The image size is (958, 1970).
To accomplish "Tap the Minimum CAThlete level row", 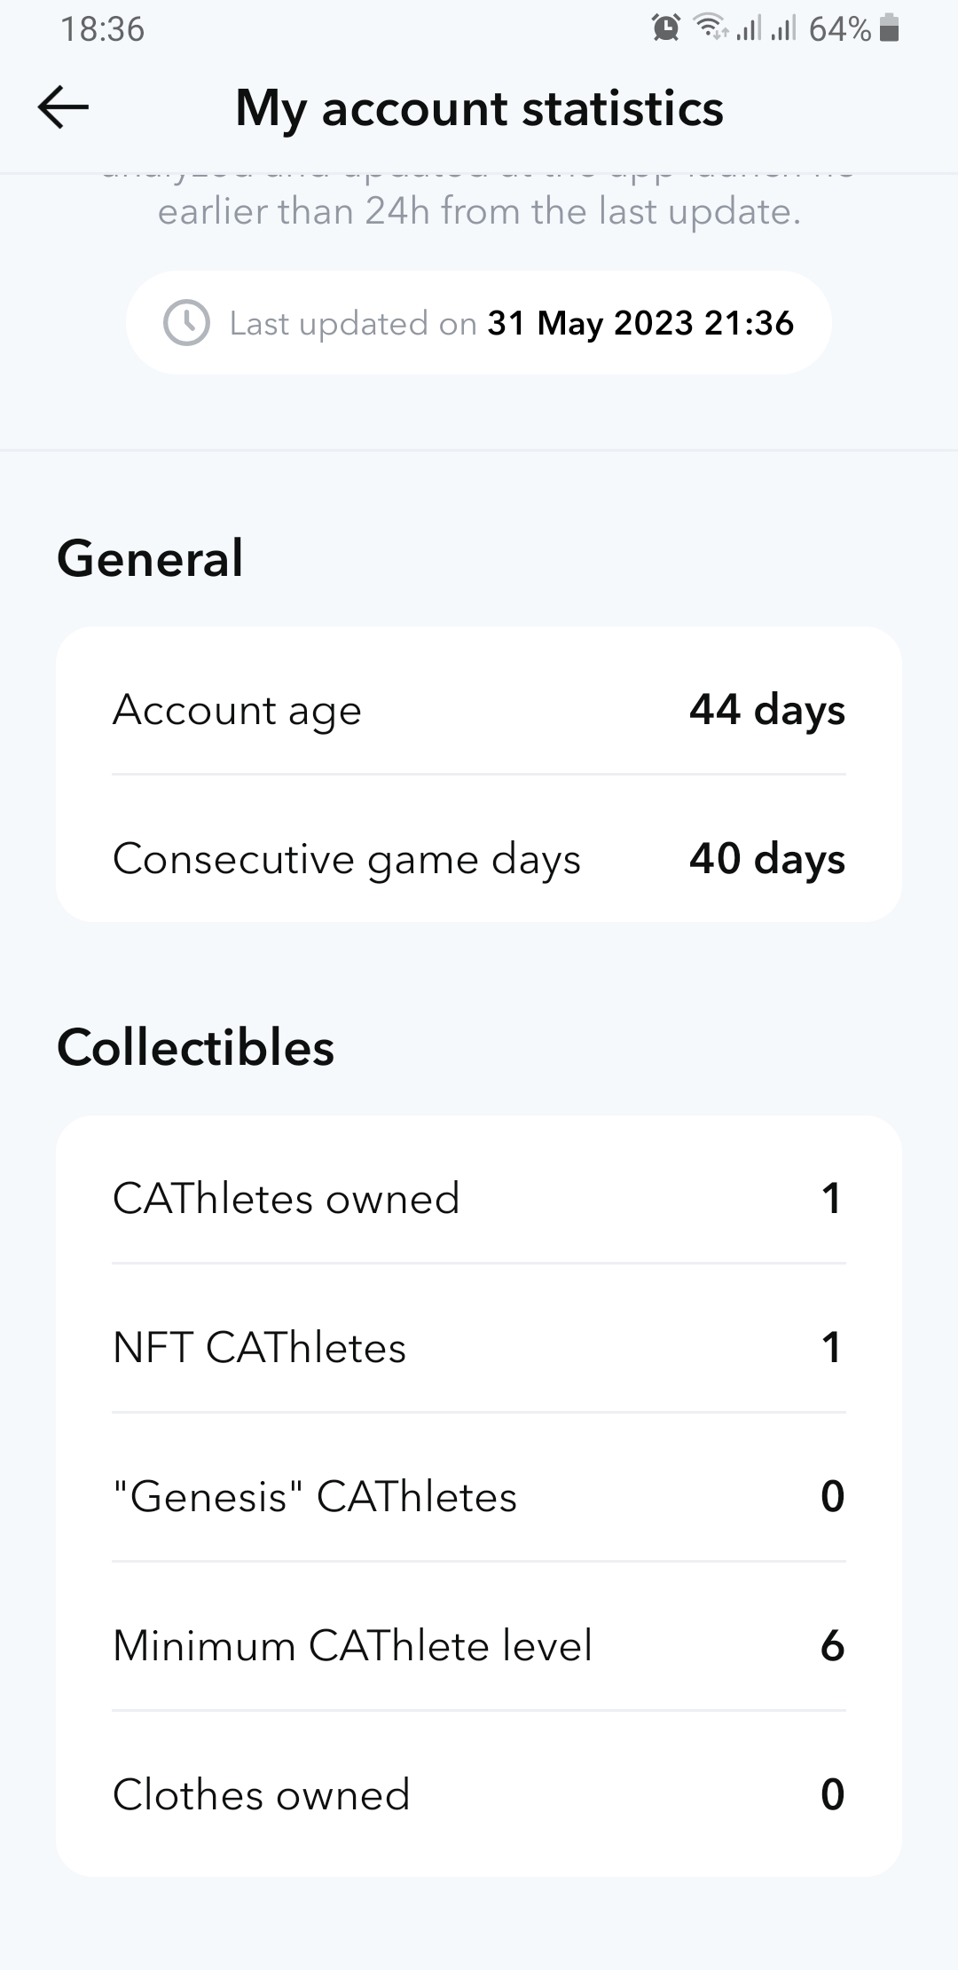I will pos(479,1645).
